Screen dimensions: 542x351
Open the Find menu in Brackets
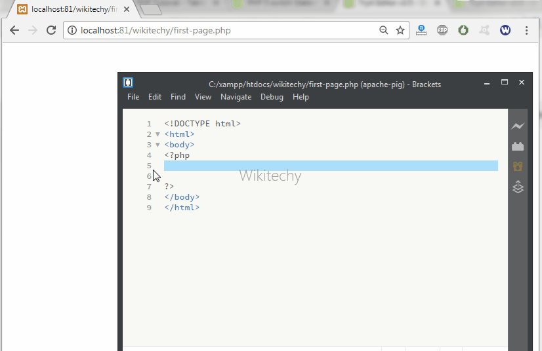pyautogui.click(x=178, y=97)
